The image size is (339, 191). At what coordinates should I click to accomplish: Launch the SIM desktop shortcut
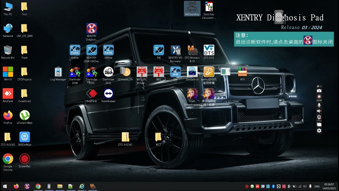click(x=175, y=74)
